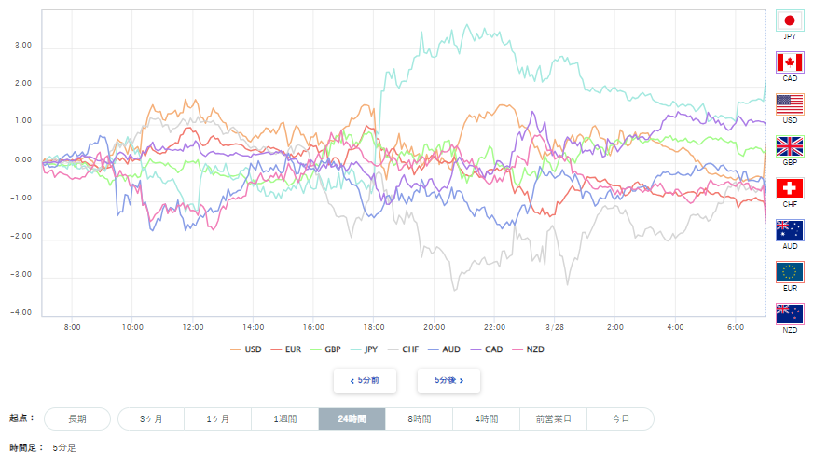Click the 3.00 y-axis value label
The image size is (814, 466).
pos(22,45)
